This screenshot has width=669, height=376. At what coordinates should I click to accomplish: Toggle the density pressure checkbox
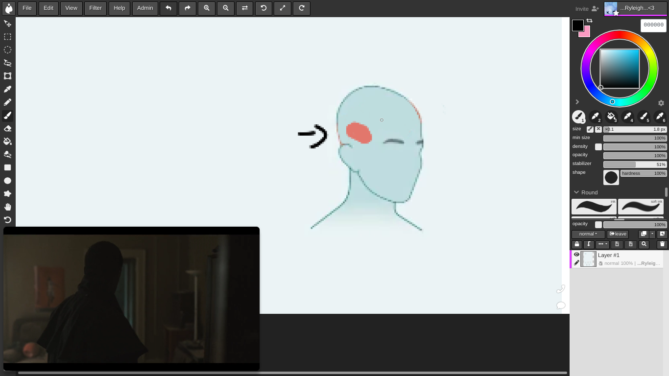[x=598, y=147]
